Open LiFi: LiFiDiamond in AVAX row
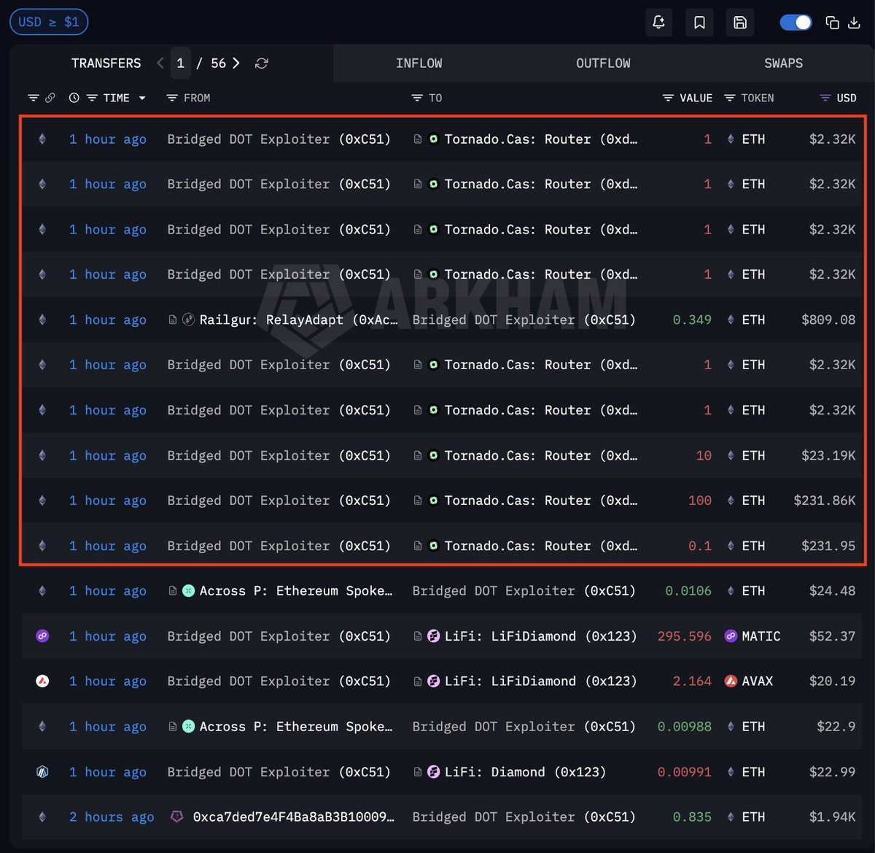The height and width of the screenshot is (853, 875). point(540,682)
